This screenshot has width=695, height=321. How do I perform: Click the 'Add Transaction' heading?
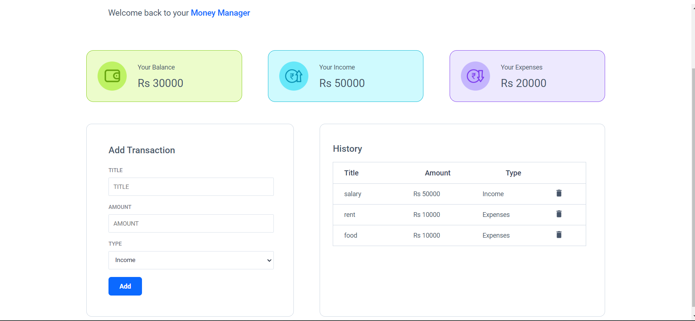pos(142,150)
